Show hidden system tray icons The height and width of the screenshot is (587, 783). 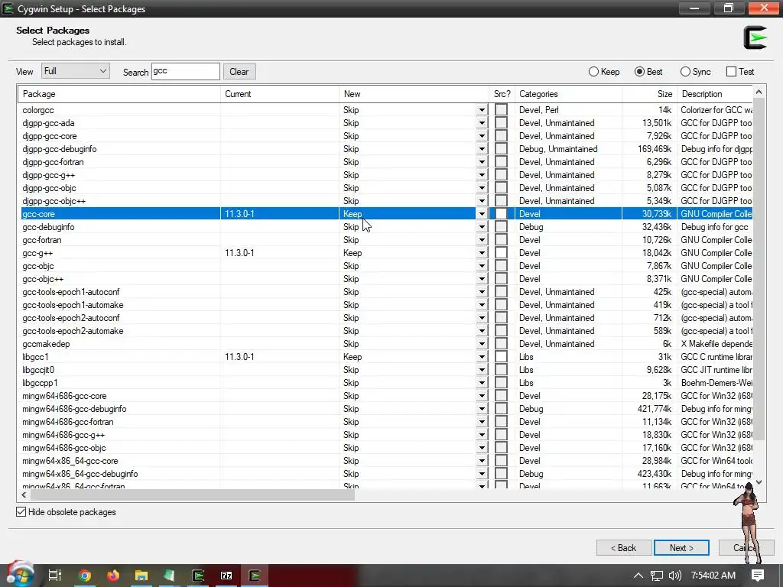[638, 576]
